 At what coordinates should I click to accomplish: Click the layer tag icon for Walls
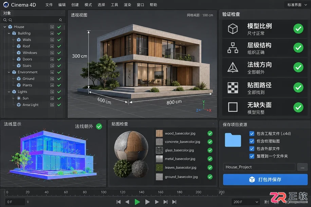pyautogui.click(x=52, y=40)
